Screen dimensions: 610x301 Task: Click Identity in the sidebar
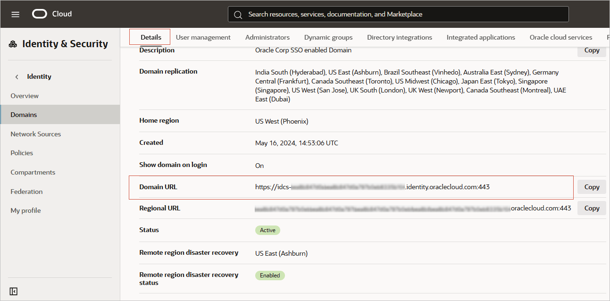[x=39, y=76]
